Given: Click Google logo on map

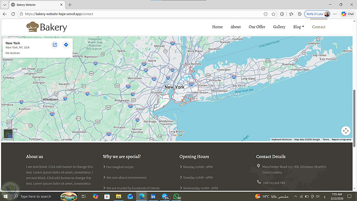Looking at the screenshot, I should 177,135.
